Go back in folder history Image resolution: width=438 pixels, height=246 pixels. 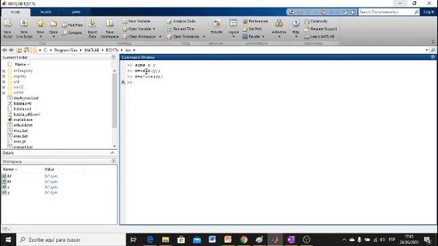5,50
